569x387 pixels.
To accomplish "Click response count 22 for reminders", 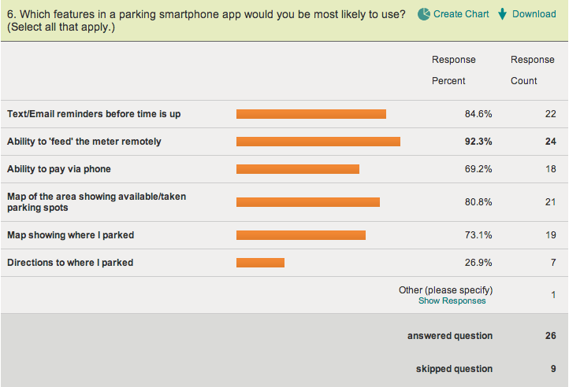I will click(x=551, y=114).
